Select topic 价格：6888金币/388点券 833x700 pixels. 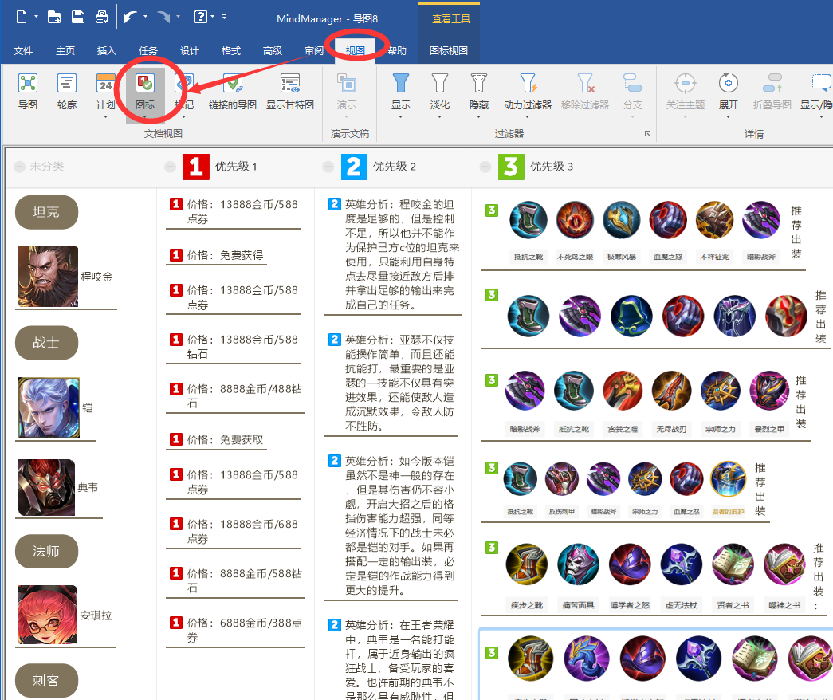(x=237, y=630)
